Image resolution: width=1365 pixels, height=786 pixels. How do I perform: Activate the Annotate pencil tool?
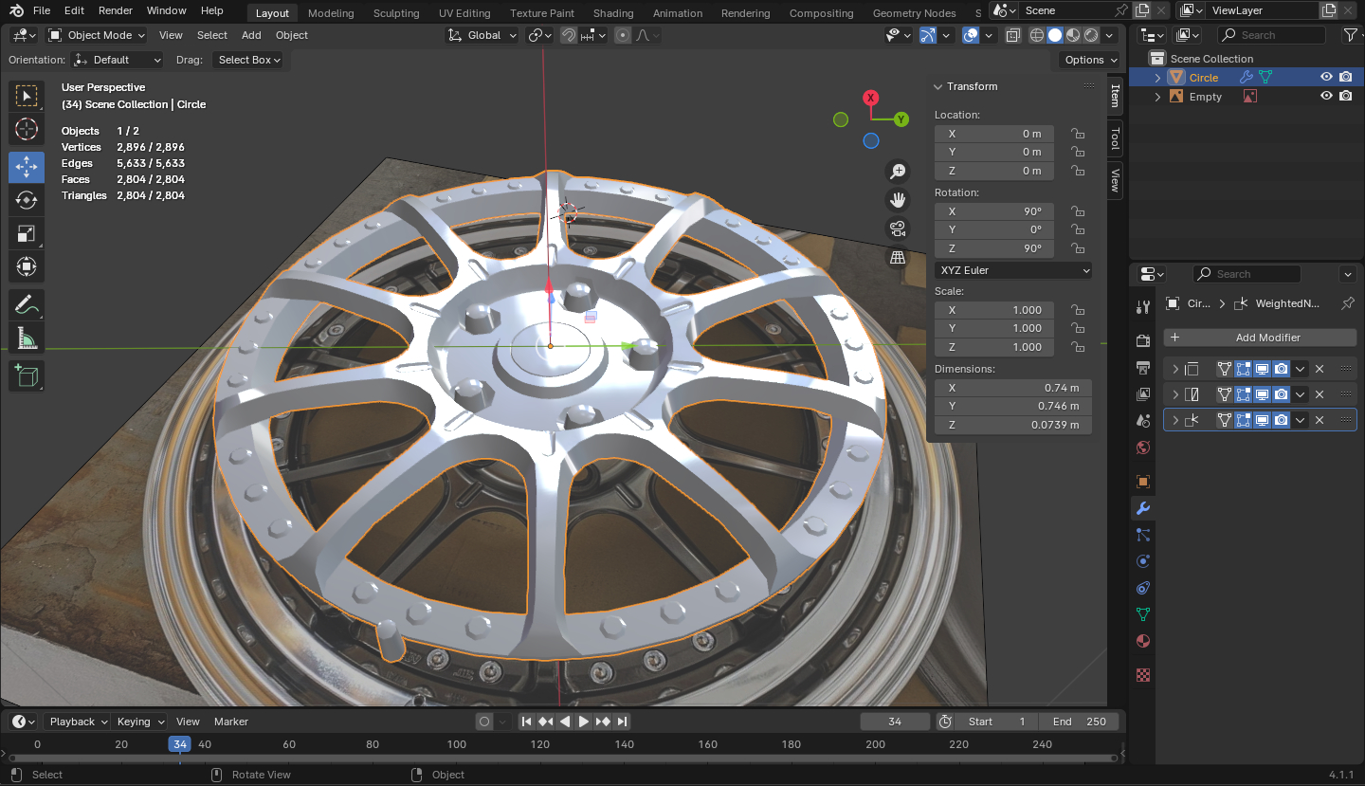pos(27,305)
